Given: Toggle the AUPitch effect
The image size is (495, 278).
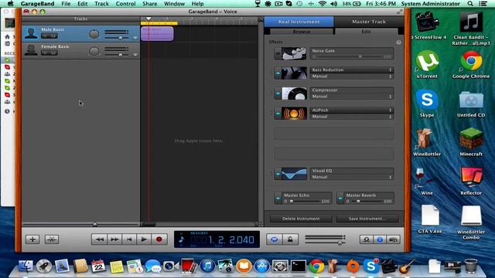Looking at the screenshot, I should point(278,114).
